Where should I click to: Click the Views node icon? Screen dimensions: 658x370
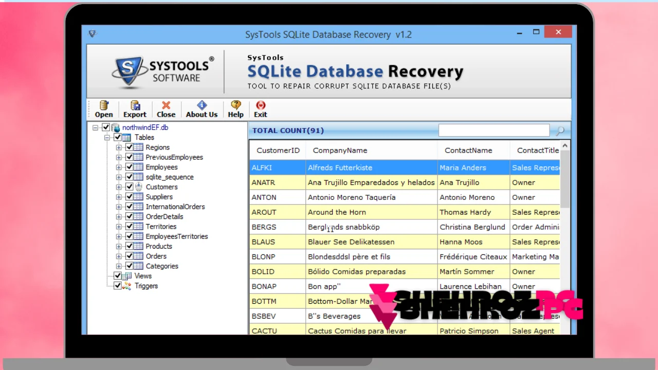126,276
